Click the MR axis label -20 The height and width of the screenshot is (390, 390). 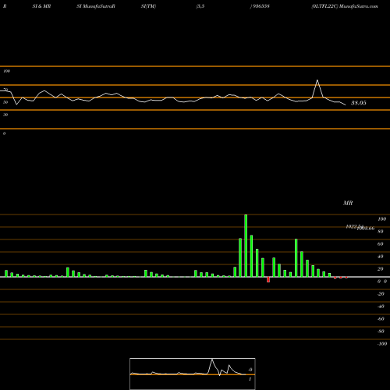tap(381, 294)
